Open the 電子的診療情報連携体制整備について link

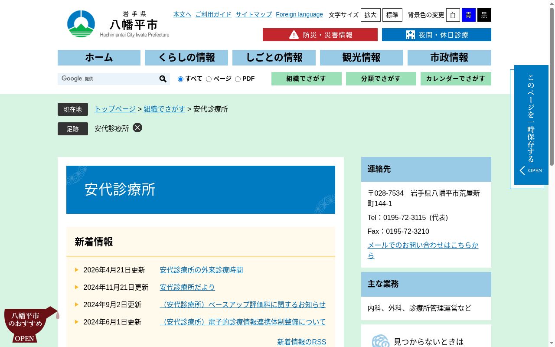(243, 322)
